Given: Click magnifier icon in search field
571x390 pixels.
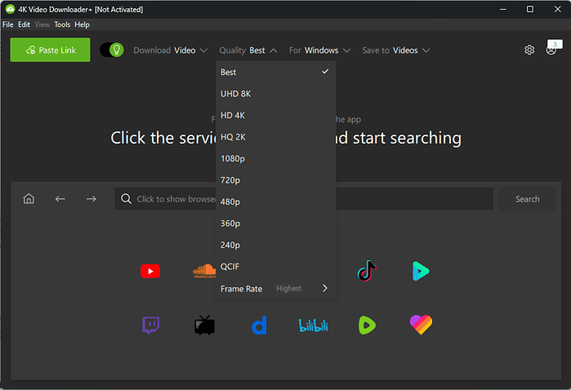Looking at the screenshot, I should point(126,198).
